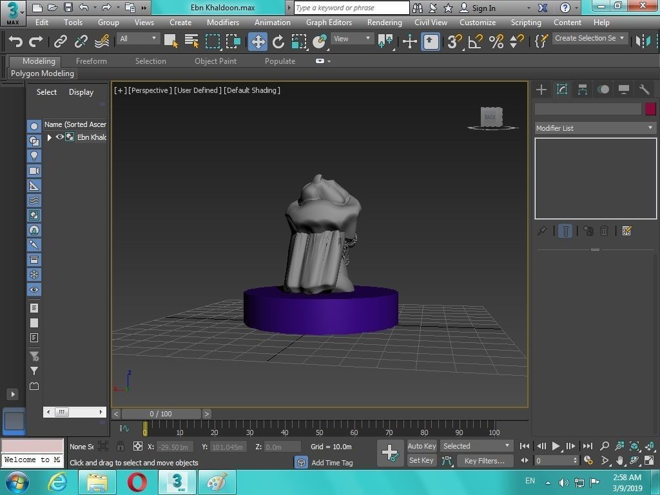The height and width of the screenshot is (495, 660).
Task: Toggle Window/Crossing selection mode
Action: click(x=233, y=41)
